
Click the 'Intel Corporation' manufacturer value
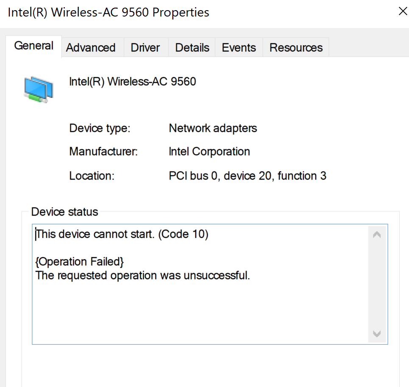coord(209,152)
